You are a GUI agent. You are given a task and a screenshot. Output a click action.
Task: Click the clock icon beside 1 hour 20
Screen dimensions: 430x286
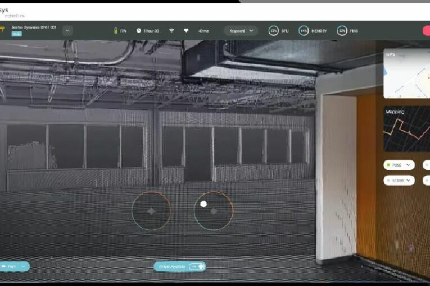[x=138, y=31]
